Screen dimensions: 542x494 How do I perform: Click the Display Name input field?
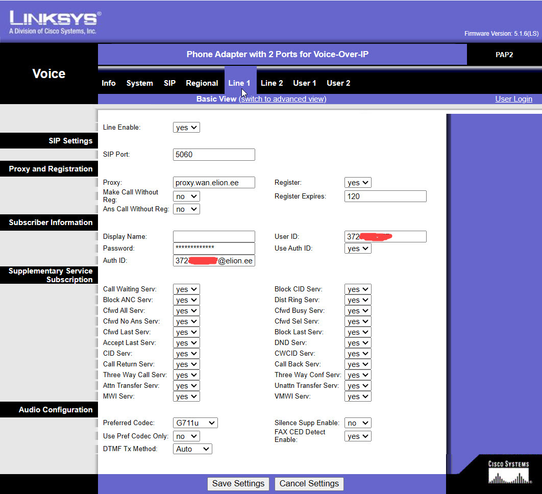[x=214, y=237]
